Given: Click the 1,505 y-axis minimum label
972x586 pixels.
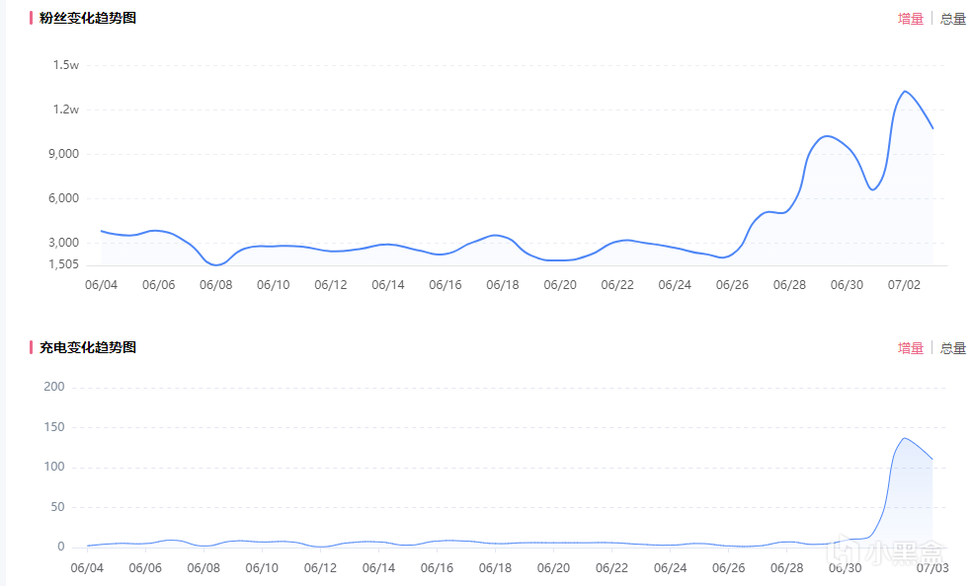Looking at the screenshot, I should tap(62, 264).
